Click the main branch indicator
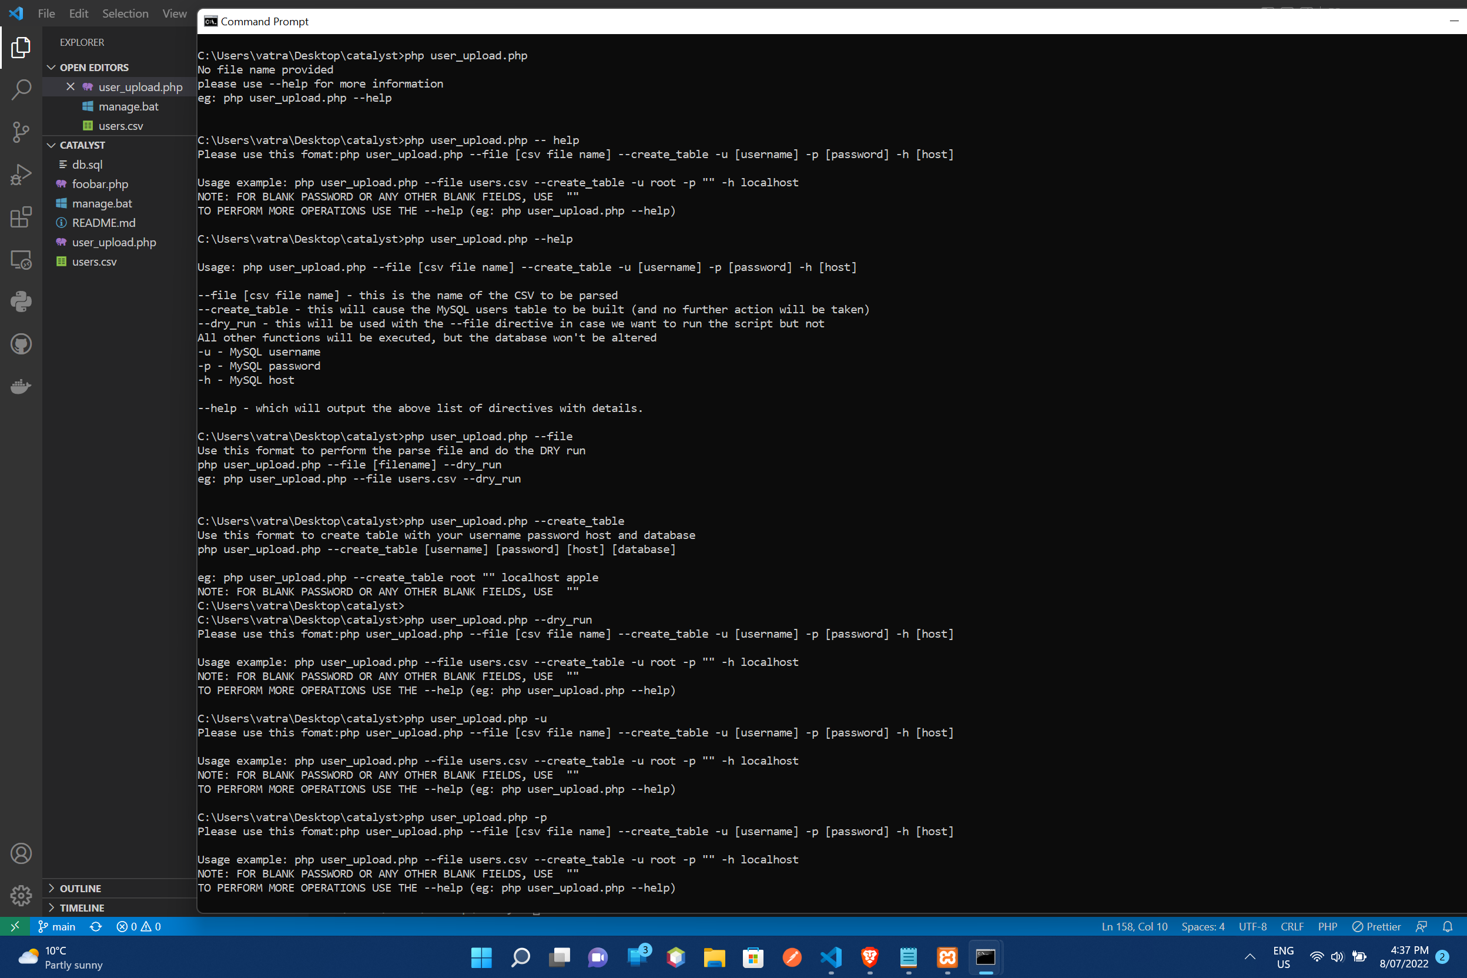 57,926
